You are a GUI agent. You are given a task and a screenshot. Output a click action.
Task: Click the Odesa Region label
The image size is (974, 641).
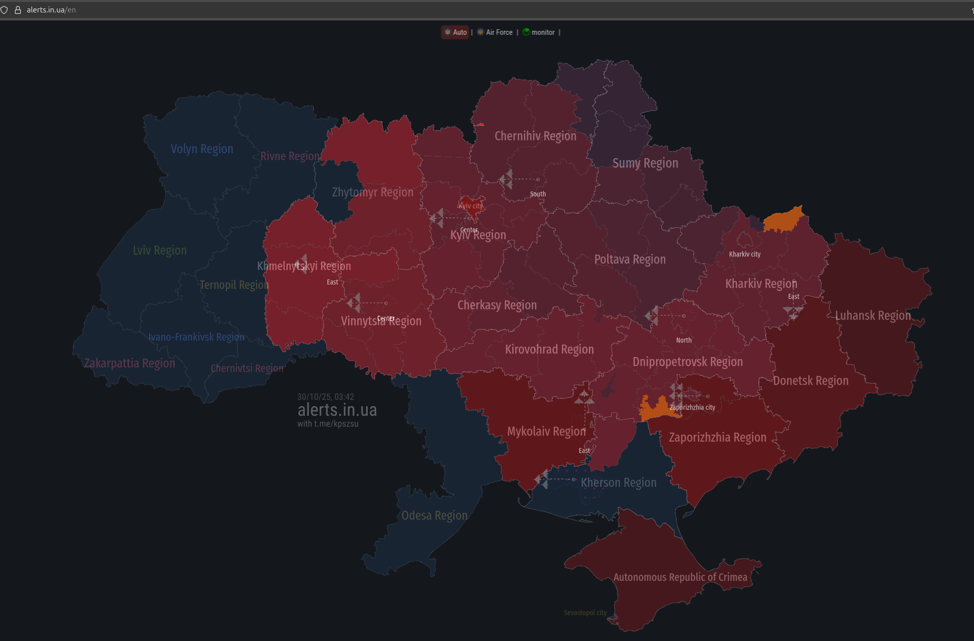pos(434,515)
